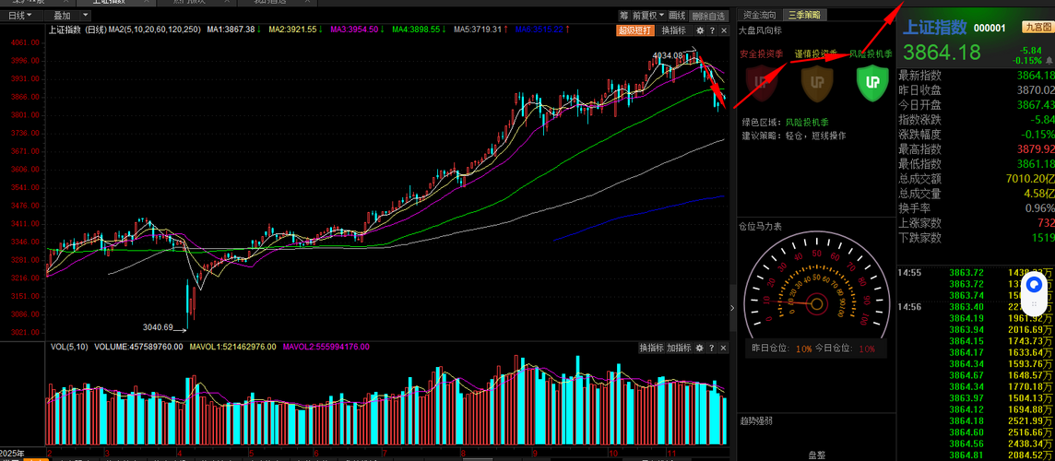
Task: Click the VOLUME:457589760.00 label
Action: pos(138,347)
